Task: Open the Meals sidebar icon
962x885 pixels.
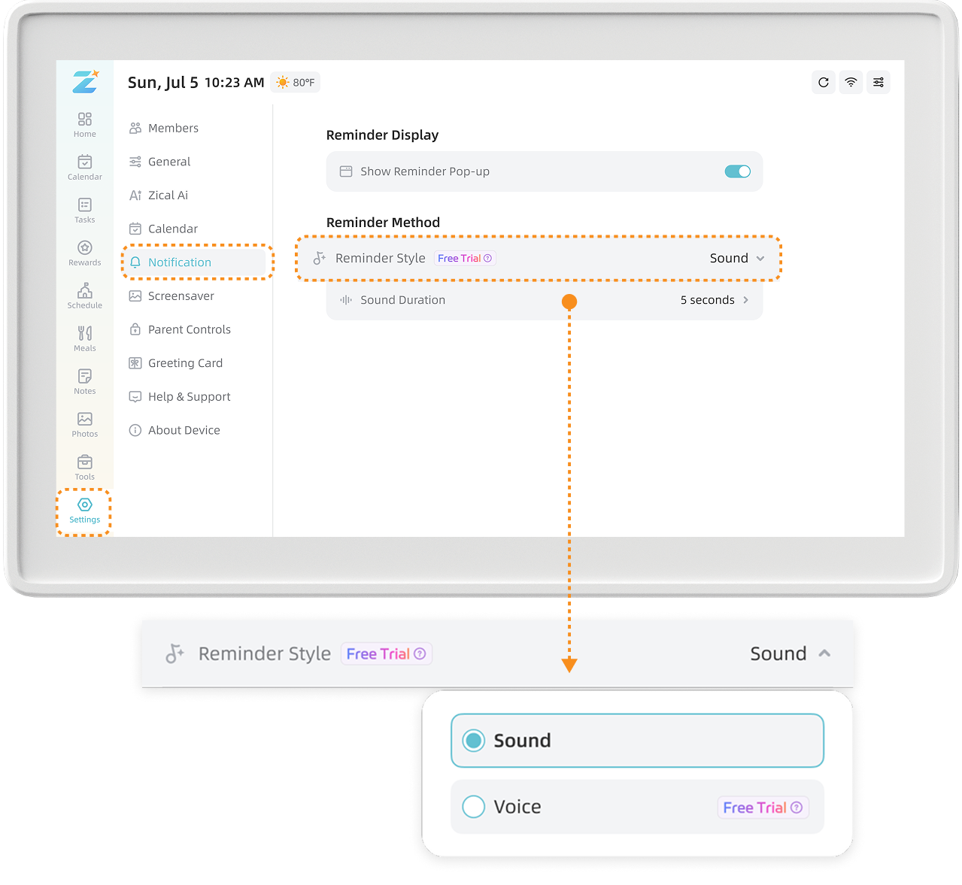Action: point(85,338)
